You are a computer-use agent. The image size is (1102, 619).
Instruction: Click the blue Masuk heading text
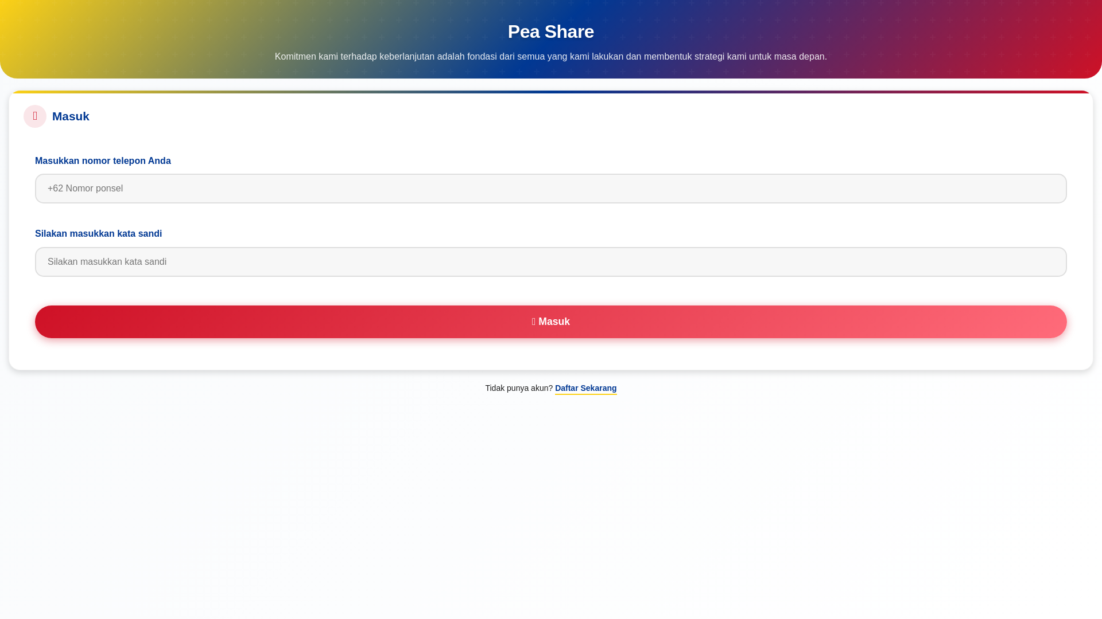coord(71,116)
